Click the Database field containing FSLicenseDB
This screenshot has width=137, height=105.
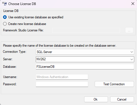pyautogui.click(x=85, y=67)
